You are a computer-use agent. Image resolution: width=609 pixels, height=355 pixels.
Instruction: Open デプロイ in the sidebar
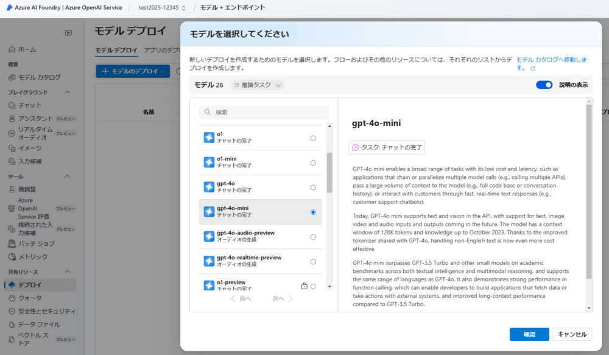(40, 285)
